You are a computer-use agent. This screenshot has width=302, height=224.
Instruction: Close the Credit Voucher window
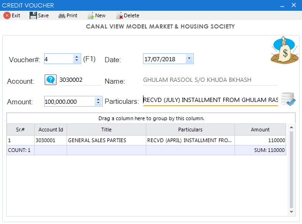pyautogui.click(x=294, y=5)
